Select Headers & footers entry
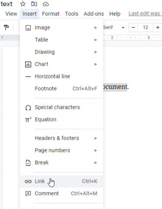Image resolution: width=162 pixels, height=209 pixels. 61,138
